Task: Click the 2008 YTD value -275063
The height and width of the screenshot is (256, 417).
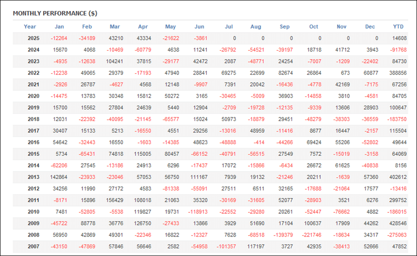Action: coord(397,235)
